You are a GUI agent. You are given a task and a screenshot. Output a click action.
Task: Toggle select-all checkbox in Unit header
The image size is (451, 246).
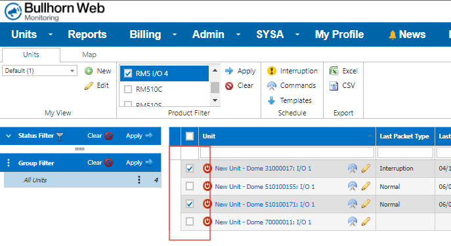pos(190,136)
